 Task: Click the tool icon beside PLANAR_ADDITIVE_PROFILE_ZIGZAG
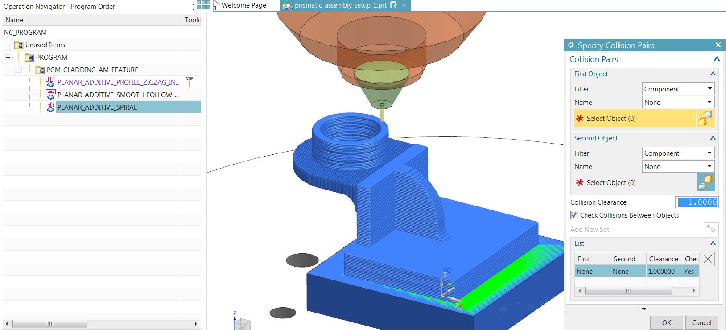pos(190,82)
